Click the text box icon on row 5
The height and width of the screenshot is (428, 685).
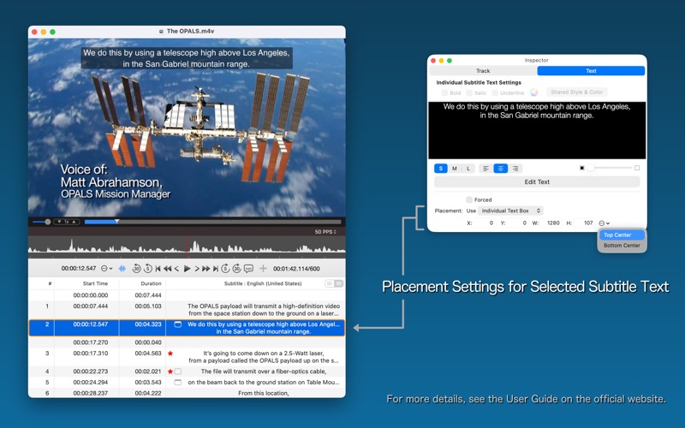(178, 383)
